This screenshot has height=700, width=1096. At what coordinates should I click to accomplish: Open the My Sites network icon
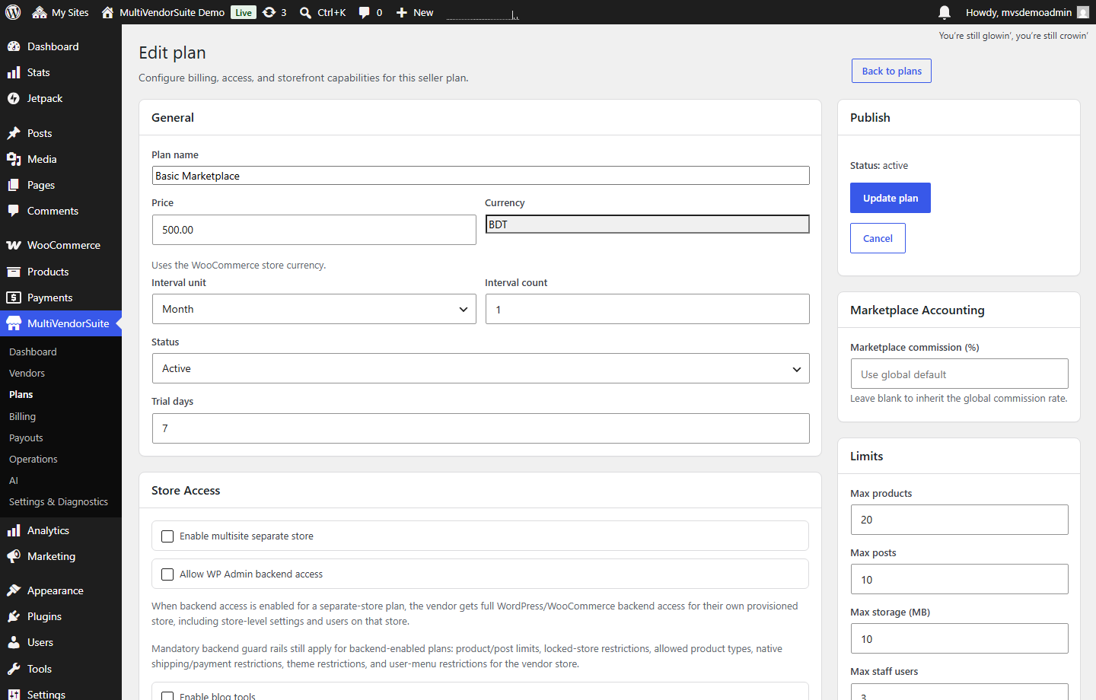[40, 12]
